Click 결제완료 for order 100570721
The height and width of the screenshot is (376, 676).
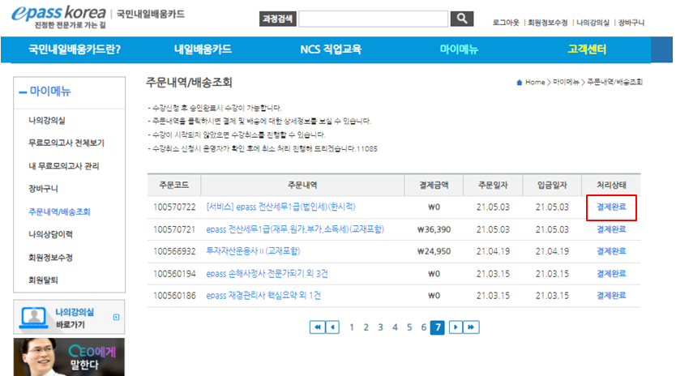pyautogui.click(x=611, y=229)
